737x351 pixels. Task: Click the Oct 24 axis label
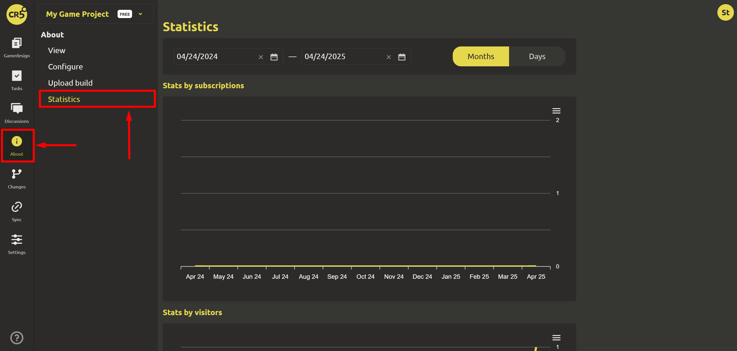pos(365,277)
